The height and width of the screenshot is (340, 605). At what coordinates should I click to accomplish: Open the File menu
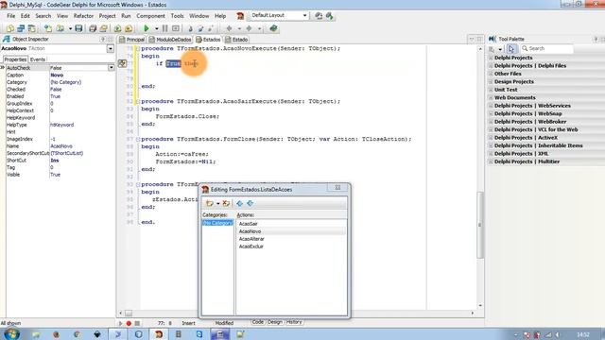click(10, 16)
